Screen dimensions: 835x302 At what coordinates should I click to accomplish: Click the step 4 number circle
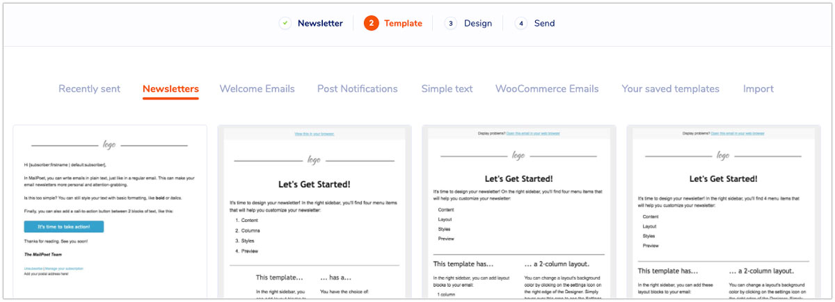521,23
